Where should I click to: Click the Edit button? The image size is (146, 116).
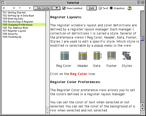(92, 8)
